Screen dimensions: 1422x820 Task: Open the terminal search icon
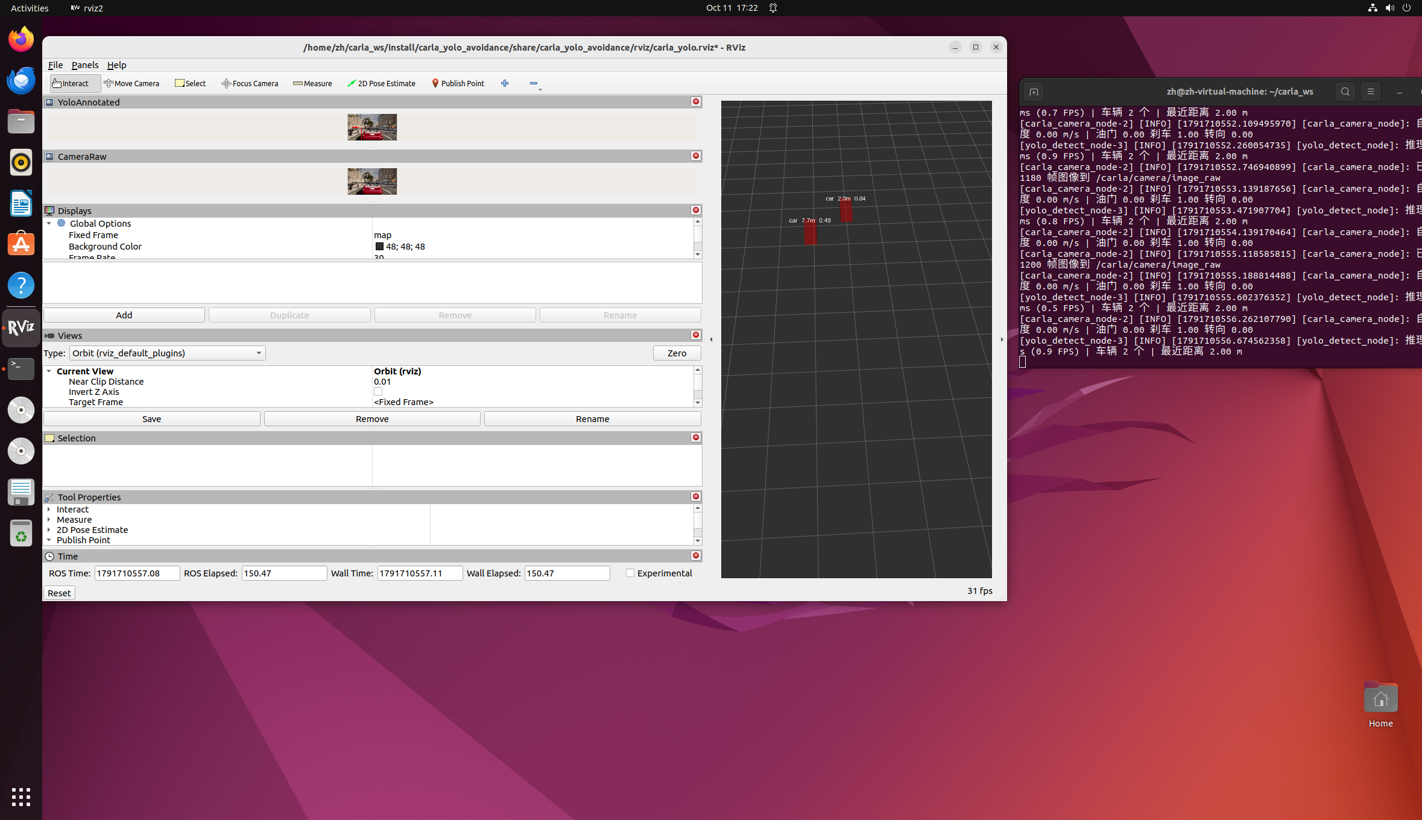coord(1345,92)
